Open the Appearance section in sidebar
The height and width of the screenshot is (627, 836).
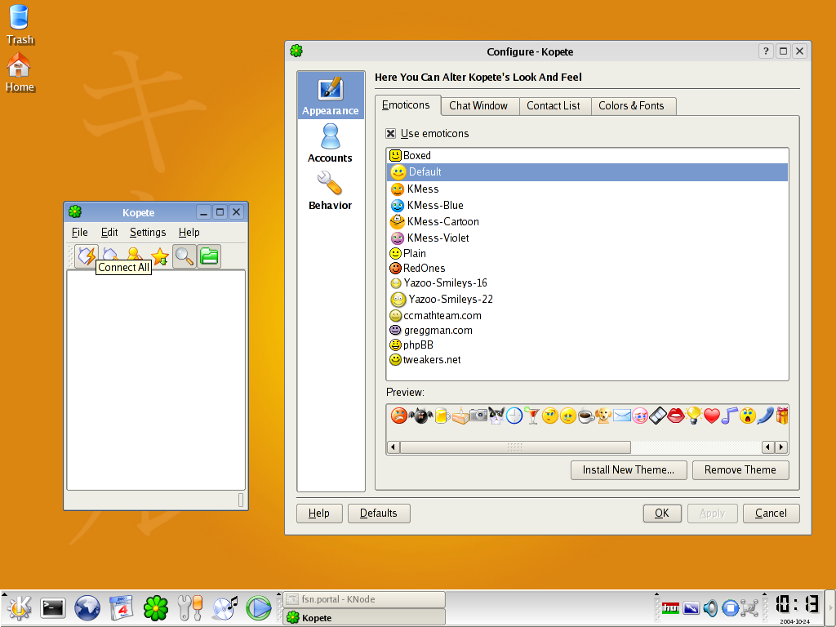pos(331,96)
